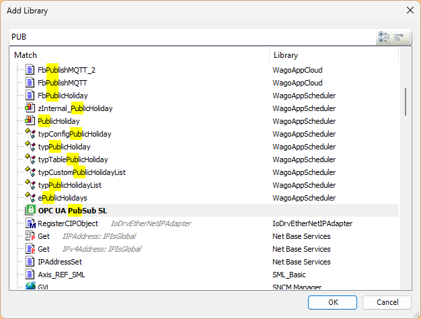The image size is (421, 319).
Task: Select the typPublicHoliday entry
Action: click(x=64, y=147)
